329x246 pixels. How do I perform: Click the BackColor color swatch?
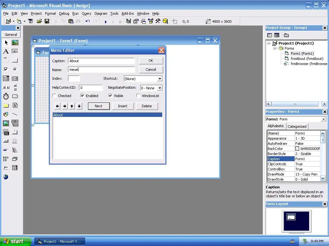pyautogui.click(x=297, y=149)
